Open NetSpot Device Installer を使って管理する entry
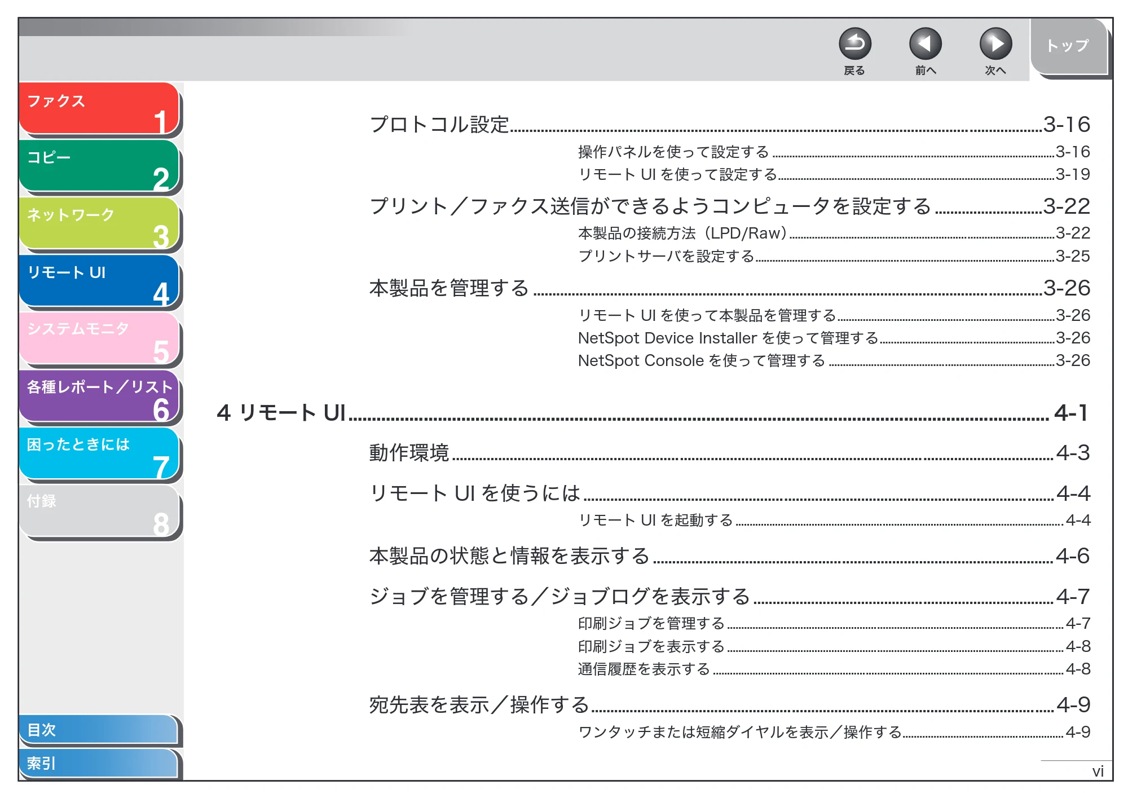 point(834,338)
